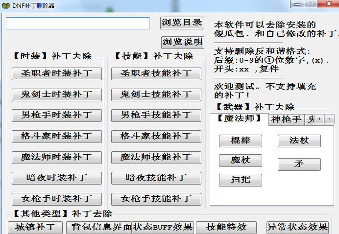Click 魔法师技能补丁 button
339x234 pixels.
(x=156, y=157)
